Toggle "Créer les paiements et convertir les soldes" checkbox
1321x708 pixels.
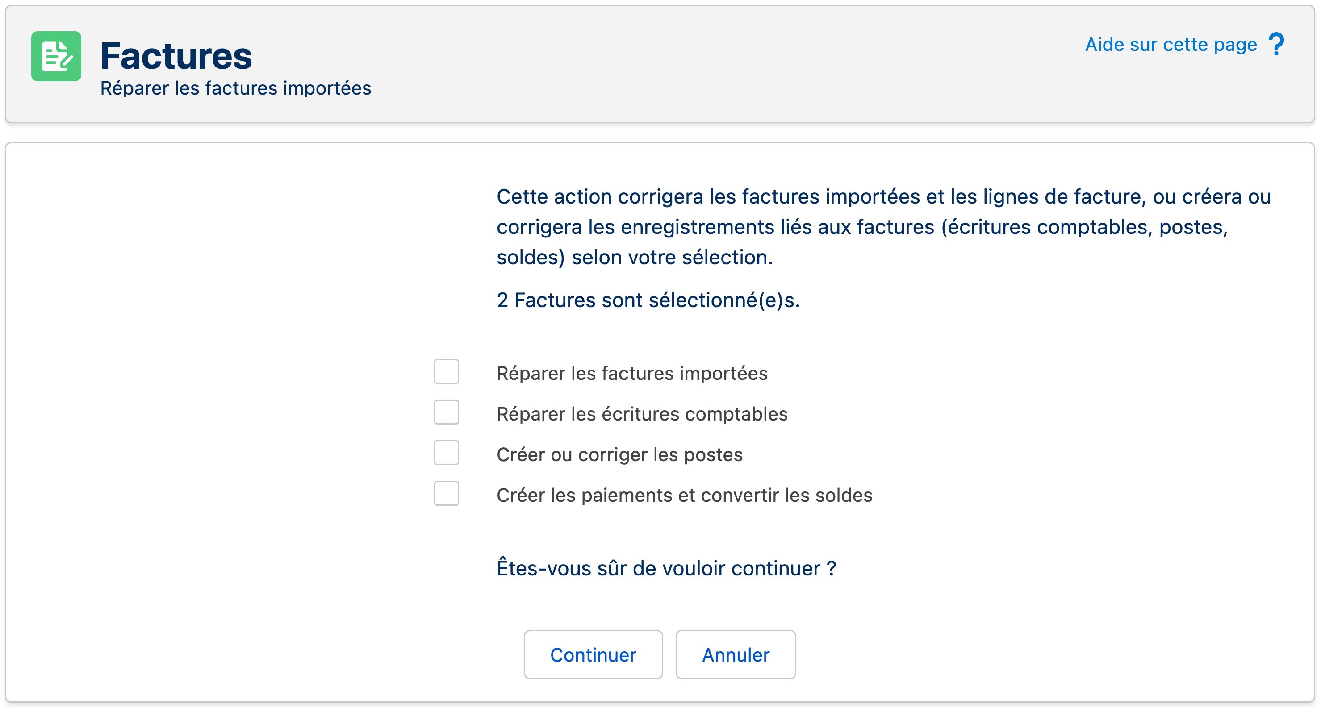click(x=446, y=494)
